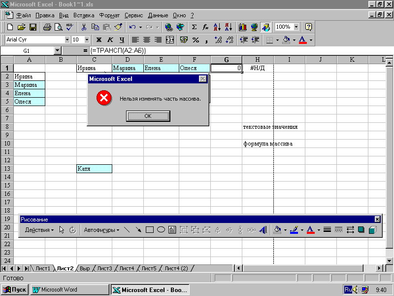Open the Действия menu in Drawing toolbar
Image resolution: width=394 pixels, height=296 pixels.
click(x=39, y=230)
